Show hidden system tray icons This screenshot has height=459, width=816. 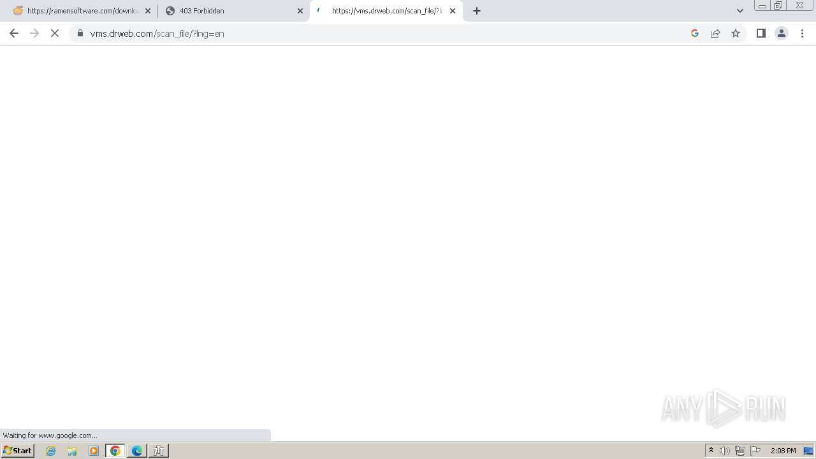point(711,451)
